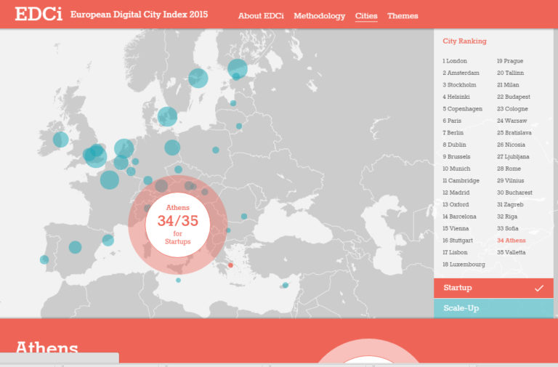Open the Themes menu item
The image size is (558, 367).
(x=403, y=16)
